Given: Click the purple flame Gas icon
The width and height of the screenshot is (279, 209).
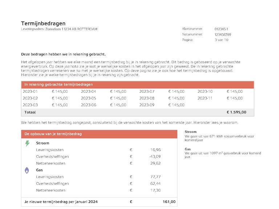Looking at the screenshot, I should click(x=27, y=170).
